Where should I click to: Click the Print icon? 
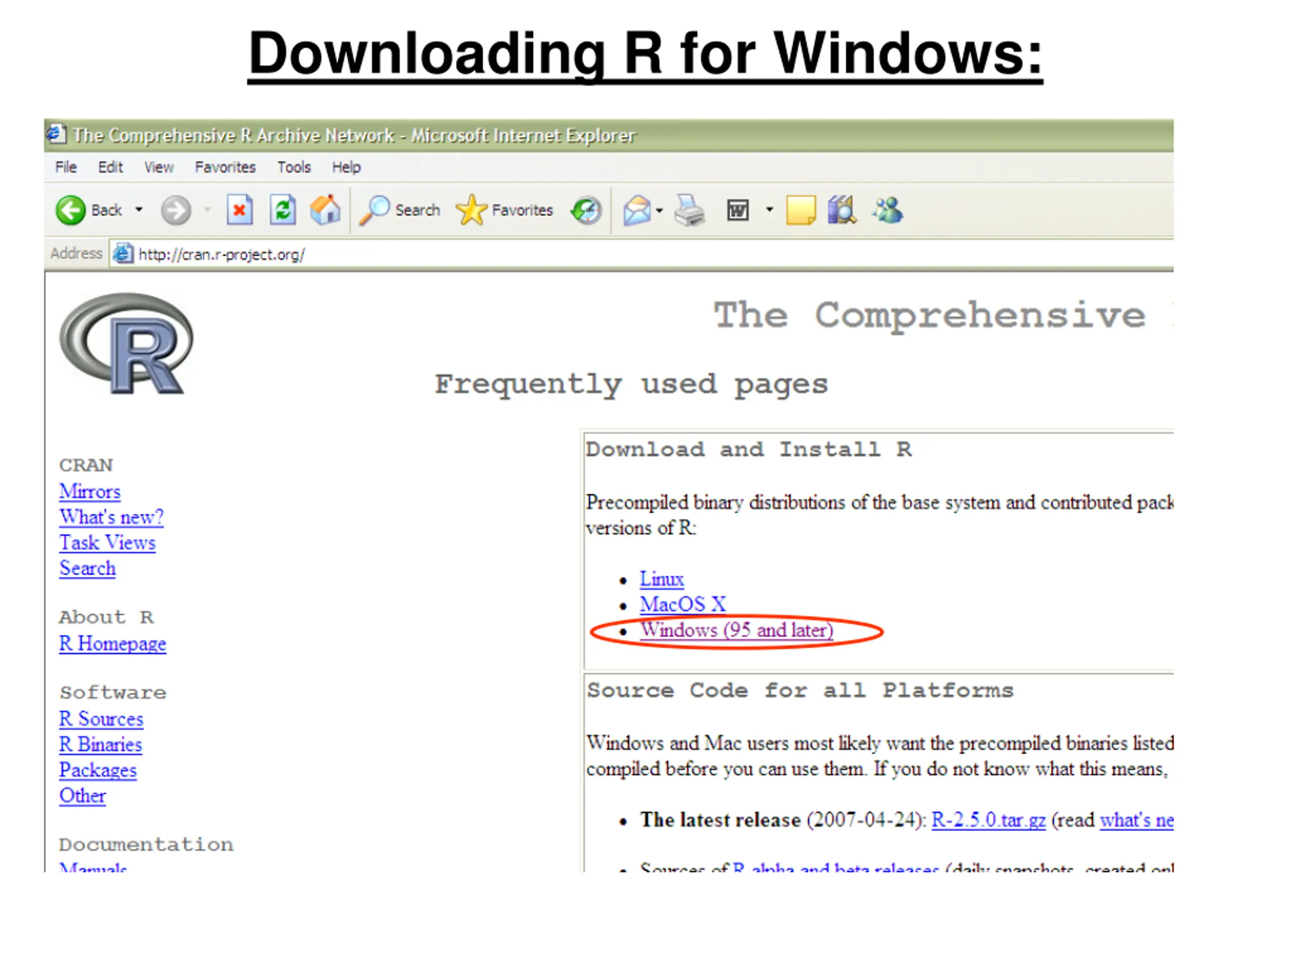(x=689, y=211)
